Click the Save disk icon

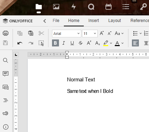(5, 43)
